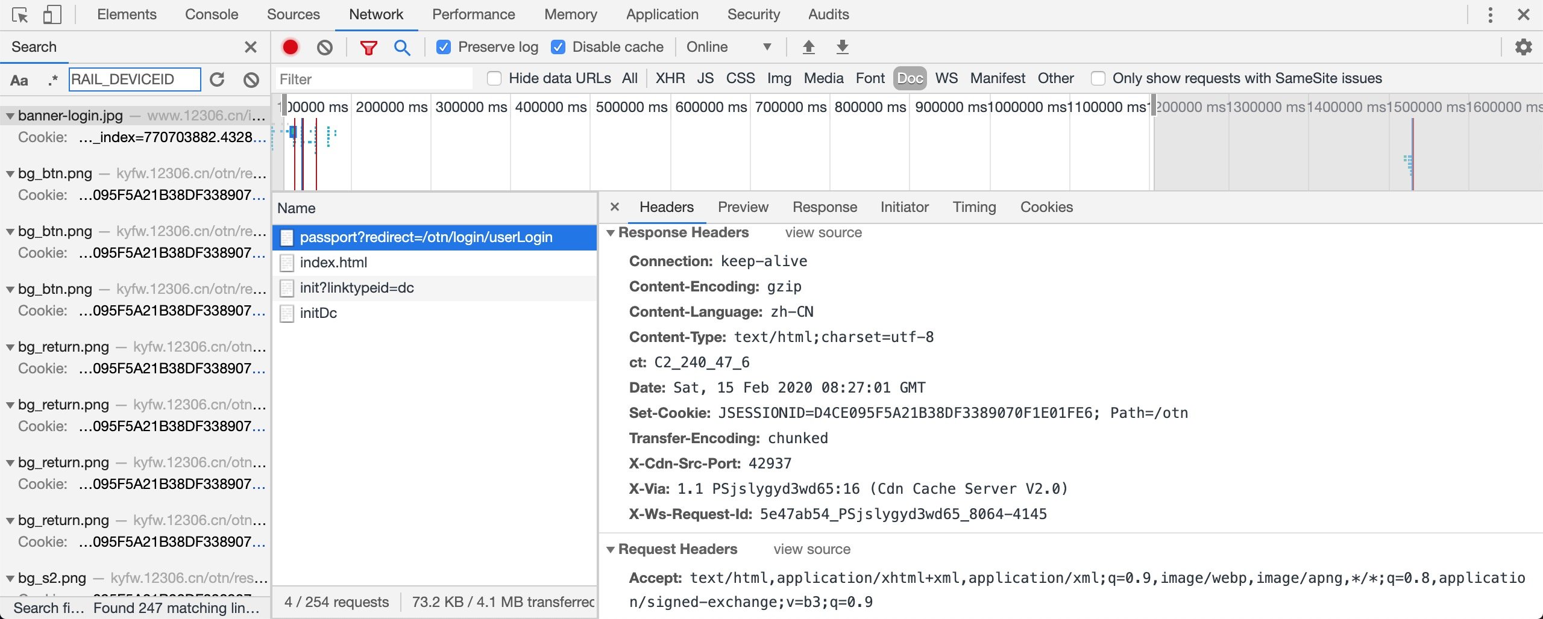The height and width of the screenshot is (619, 1543).
Task: Collapse the banner-login.jpg search result
Action: point(9,115)
